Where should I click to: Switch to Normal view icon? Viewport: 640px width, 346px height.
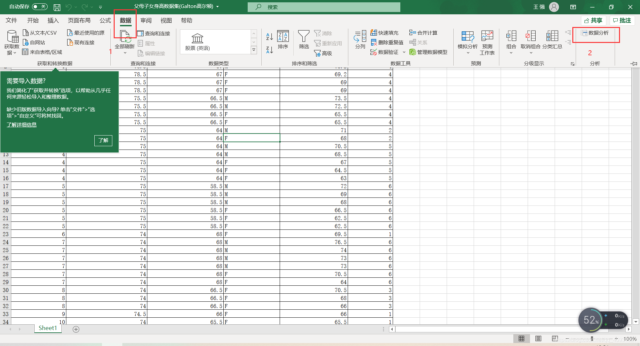point(521,338)
